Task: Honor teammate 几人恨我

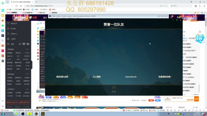Action: coord(97,77)
